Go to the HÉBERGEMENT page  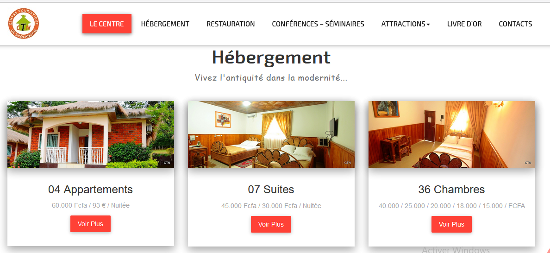[x=165, y=24]
